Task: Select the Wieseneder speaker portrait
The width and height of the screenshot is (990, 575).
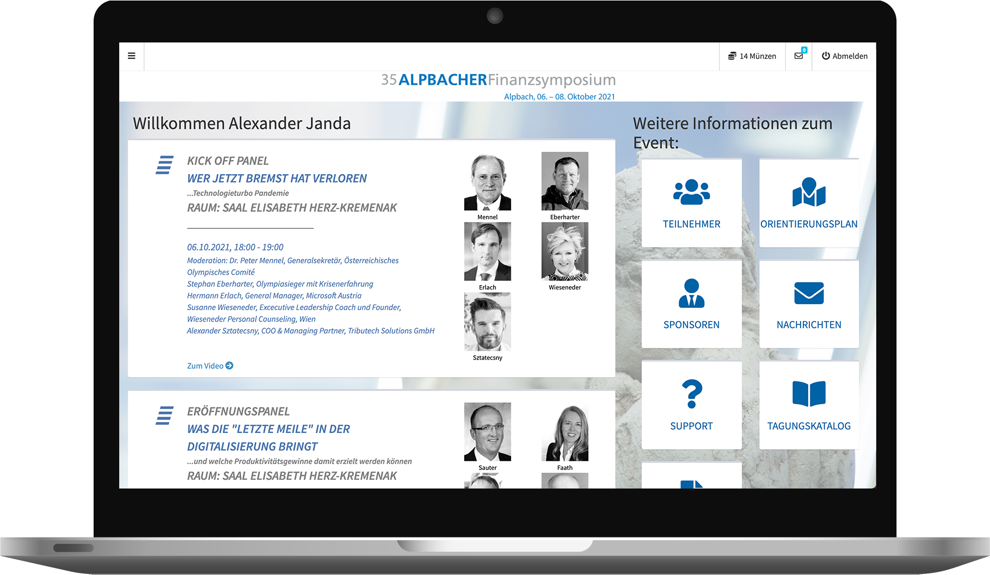Action: pos(564,252)
